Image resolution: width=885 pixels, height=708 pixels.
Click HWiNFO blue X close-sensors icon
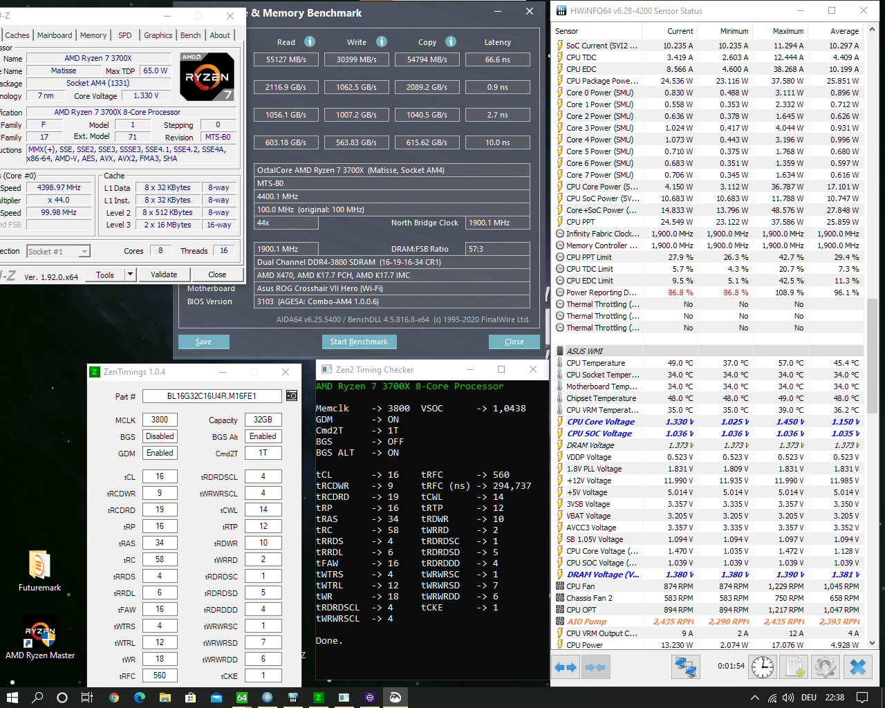pos(858,667)
